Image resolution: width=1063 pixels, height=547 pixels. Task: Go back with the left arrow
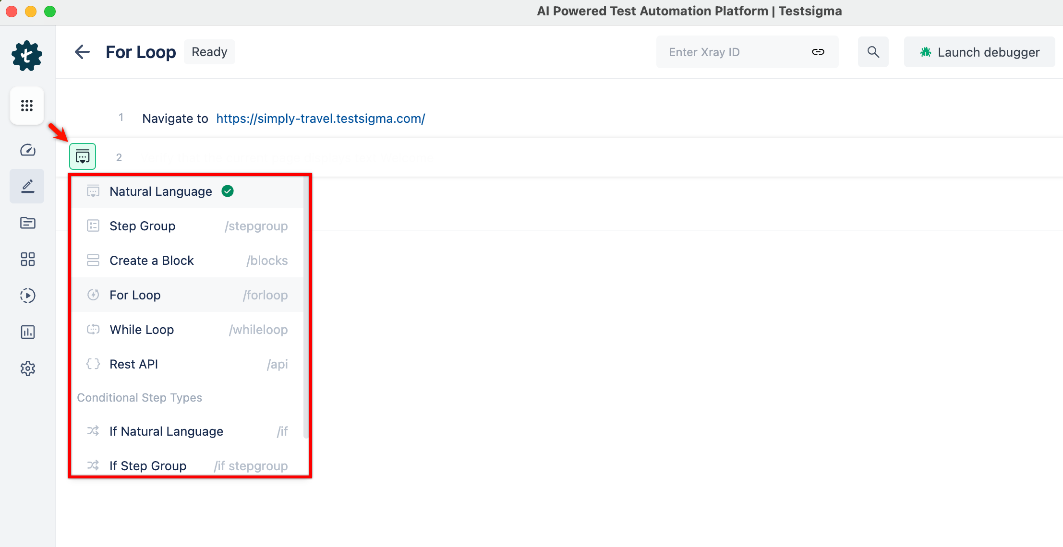(83, 52)
